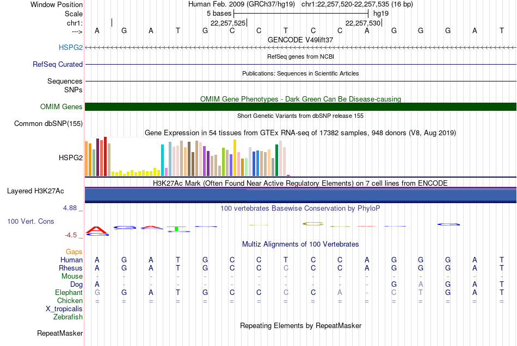Open Publications: Sequences in Scientific Articles title
The width and height of the screenshot is (517, 346).
[x=300, y=73]
